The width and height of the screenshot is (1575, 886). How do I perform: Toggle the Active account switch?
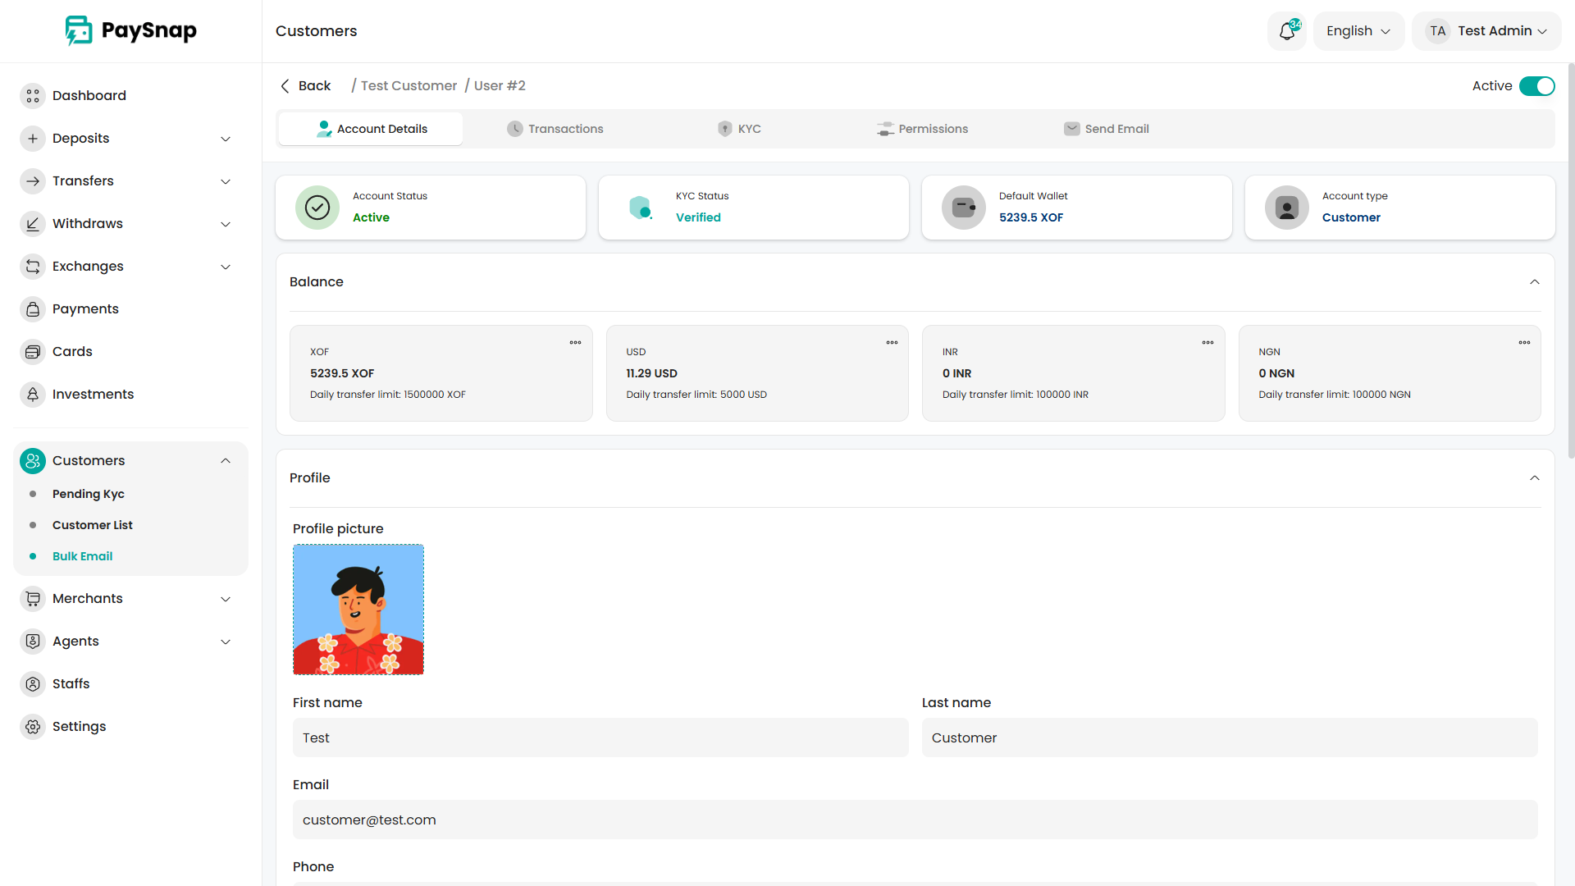click(x=1536, y=86)
